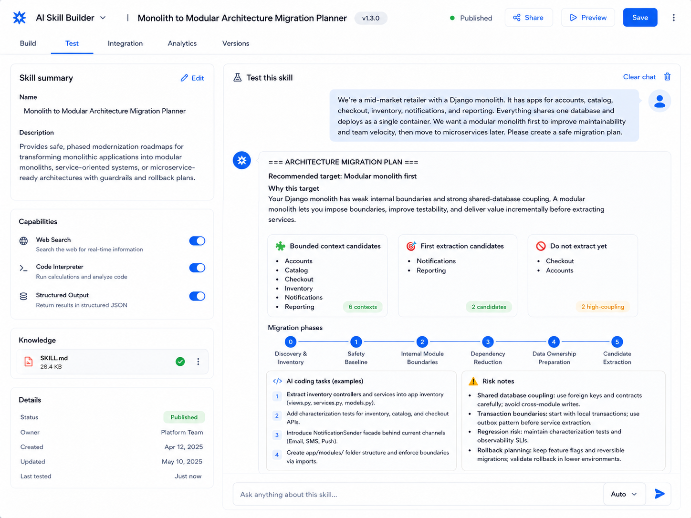Click the green check icon on SKILL.md
The height and width of the screenshot is (518, 691).
coord(180,362)
